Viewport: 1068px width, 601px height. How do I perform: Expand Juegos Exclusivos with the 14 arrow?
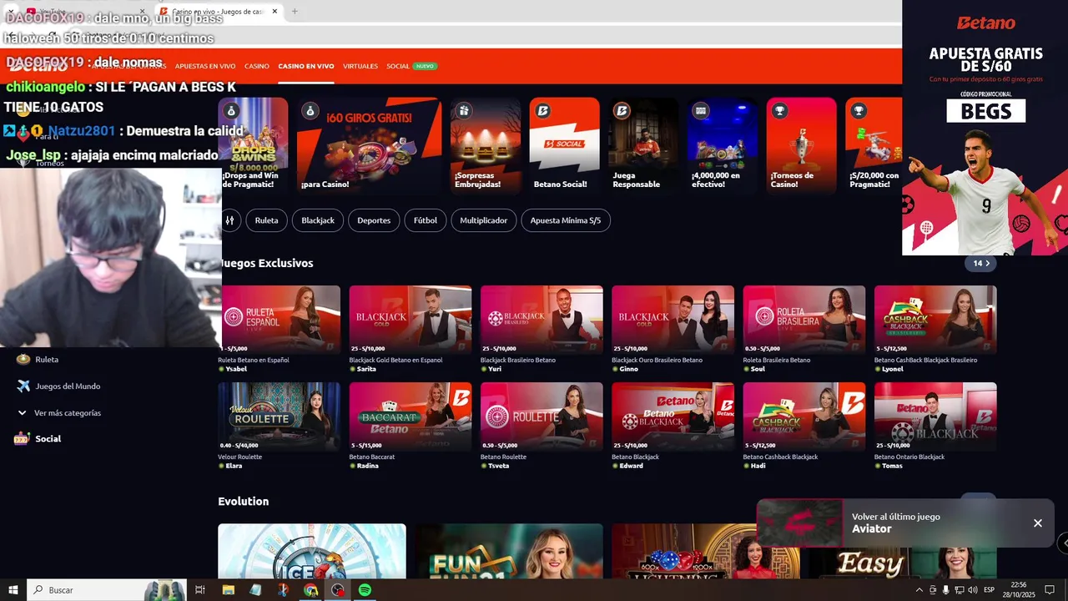click(980, 263)
